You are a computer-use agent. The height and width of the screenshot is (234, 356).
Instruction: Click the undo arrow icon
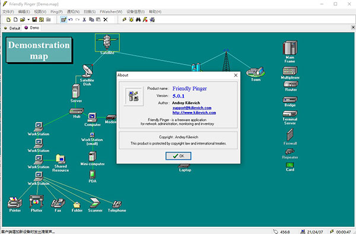pyautogui.click(x=71, y=20)
